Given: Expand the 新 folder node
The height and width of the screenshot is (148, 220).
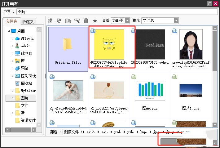Looking at the screenshot, I should pyautogui.click(x=12, y=113).
